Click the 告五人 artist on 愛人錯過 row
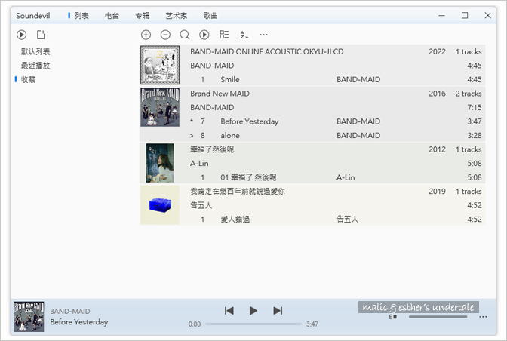 click(348, 220)
